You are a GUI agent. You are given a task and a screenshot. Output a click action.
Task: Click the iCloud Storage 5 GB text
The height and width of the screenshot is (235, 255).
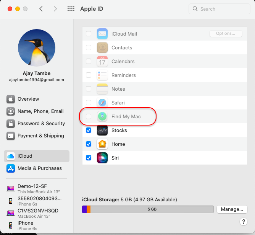tap(129, 200)
